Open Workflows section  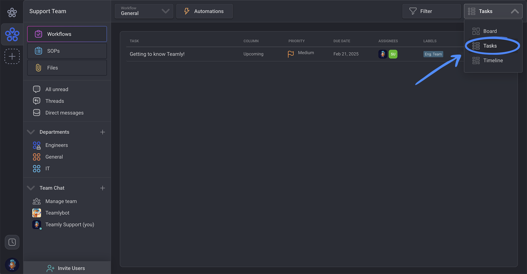67,34
